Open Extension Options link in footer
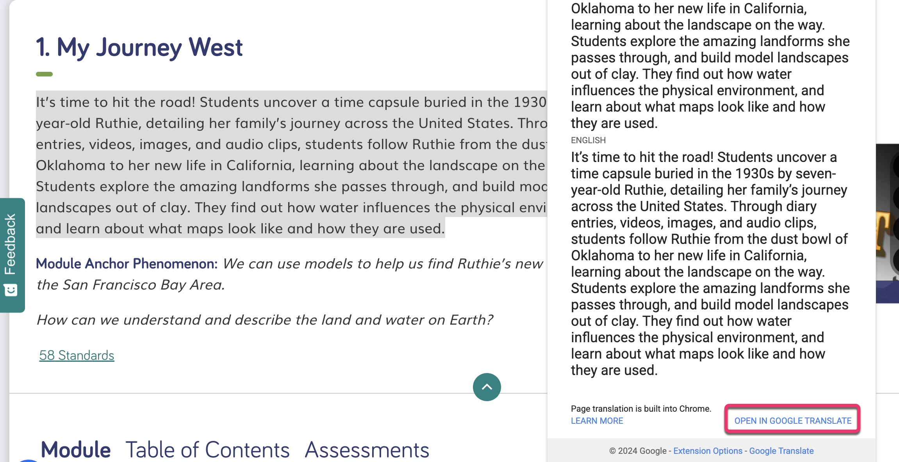Image resolution: width=899 pixels, height=462 pixels. pyautogui.click(x=708, y=451)
